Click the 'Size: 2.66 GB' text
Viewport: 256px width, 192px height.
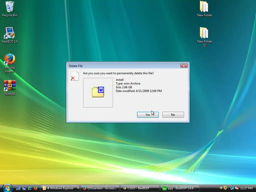(124, 87)
